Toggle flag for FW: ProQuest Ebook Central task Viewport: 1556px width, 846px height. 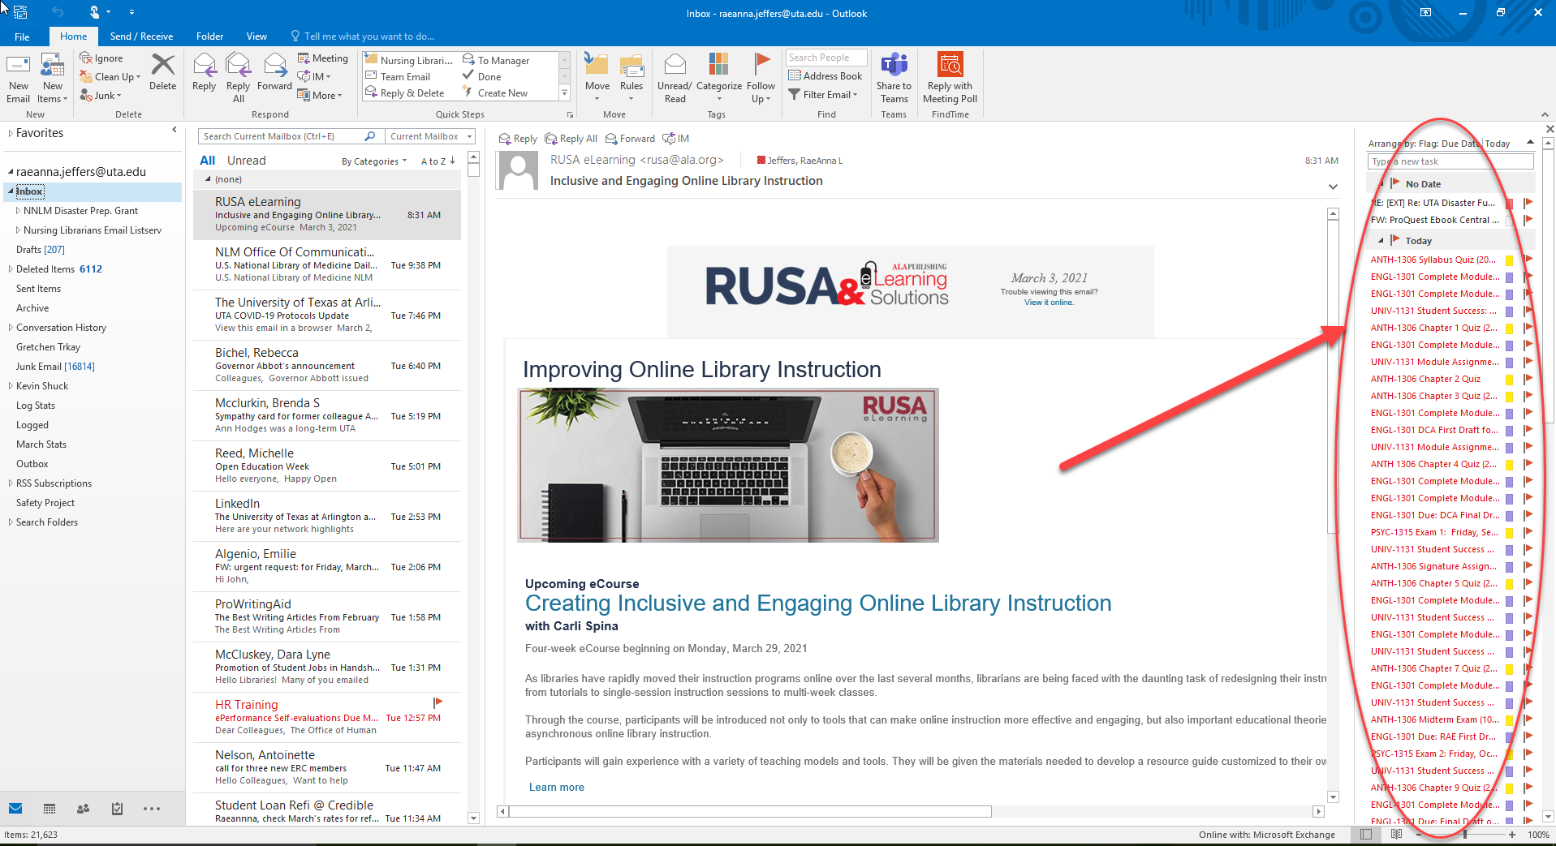point(1528,220)
